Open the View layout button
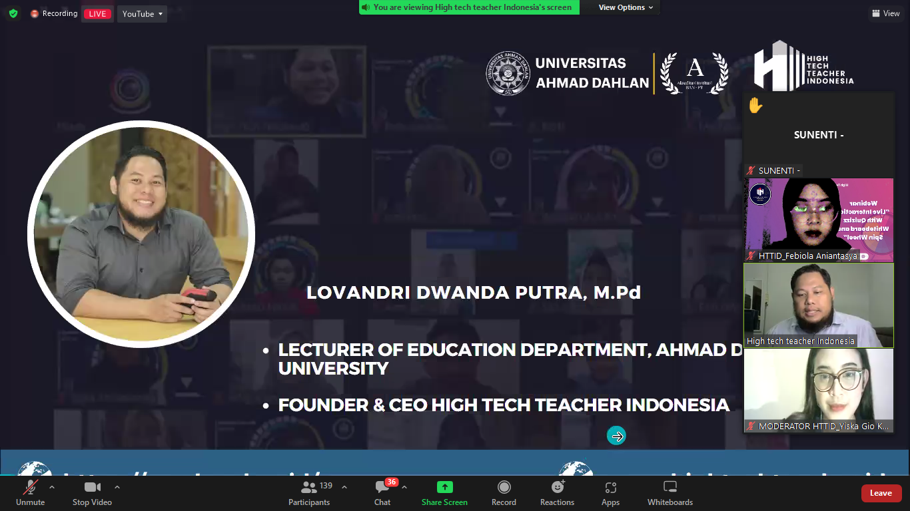This screenshot has width=910, height=511. tap(885, 13)
